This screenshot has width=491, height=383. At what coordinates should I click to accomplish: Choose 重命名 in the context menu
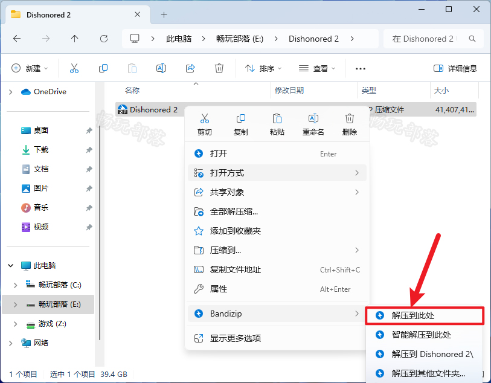coord(313,124)
